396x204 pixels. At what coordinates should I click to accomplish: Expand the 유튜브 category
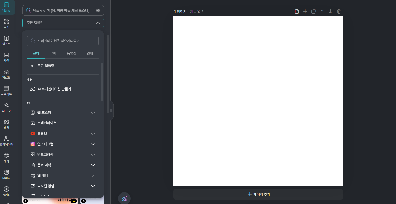pyautogui.click(x=93, y=134)
